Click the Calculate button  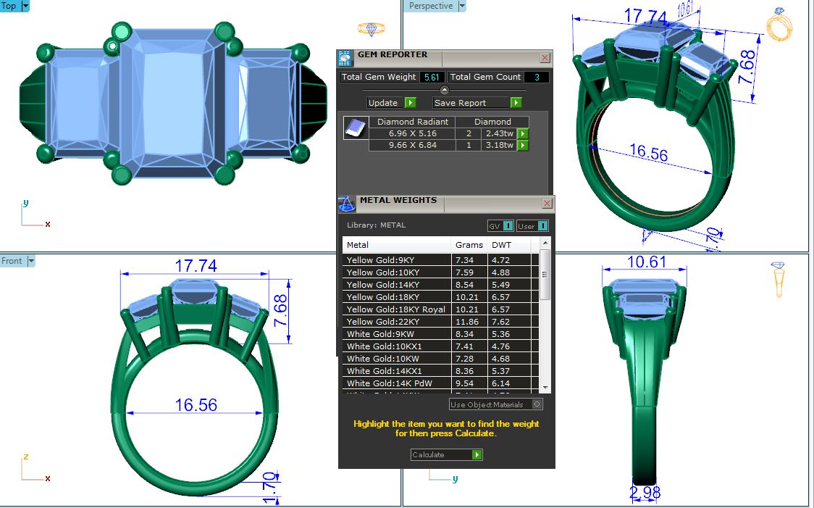tap(446, 454)
